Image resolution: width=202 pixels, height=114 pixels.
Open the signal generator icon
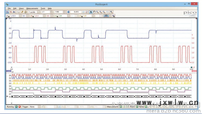(113, 16)
